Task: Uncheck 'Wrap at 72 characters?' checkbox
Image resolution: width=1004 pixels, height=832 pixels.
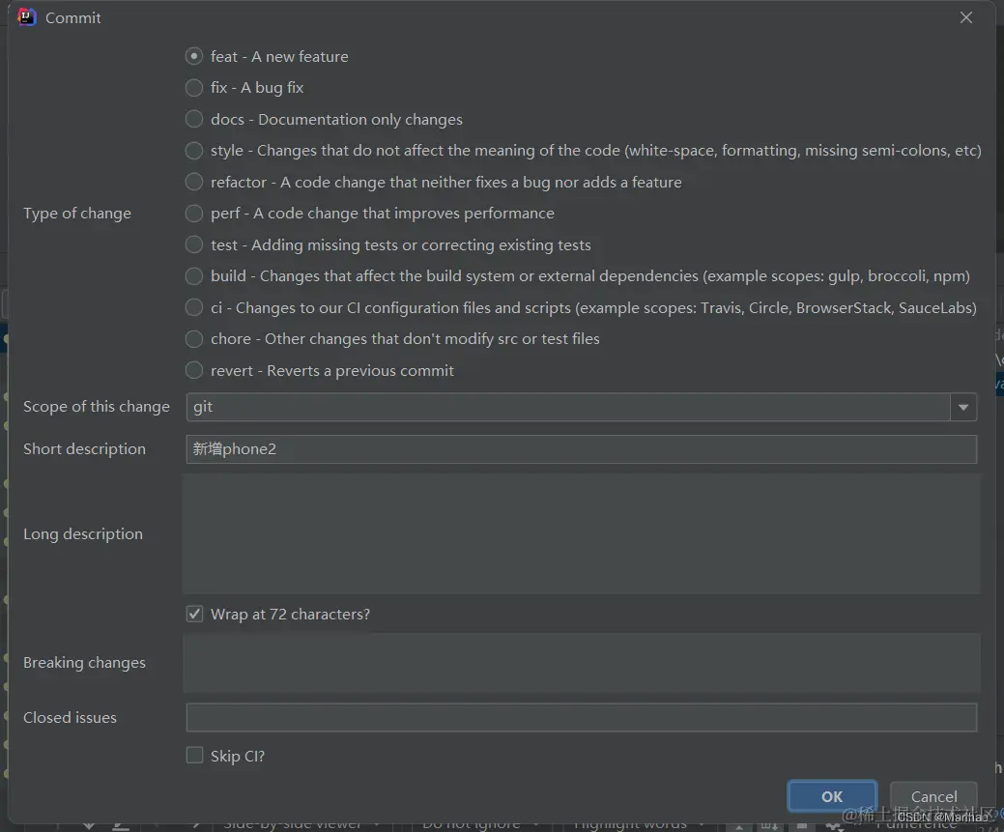Action: 194,615
